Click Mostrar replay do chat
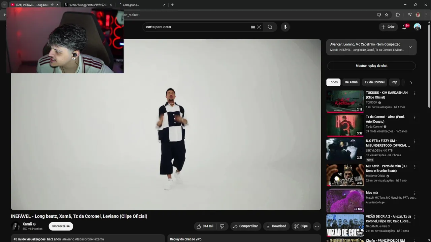431x242 pixels. click(371, 66)
